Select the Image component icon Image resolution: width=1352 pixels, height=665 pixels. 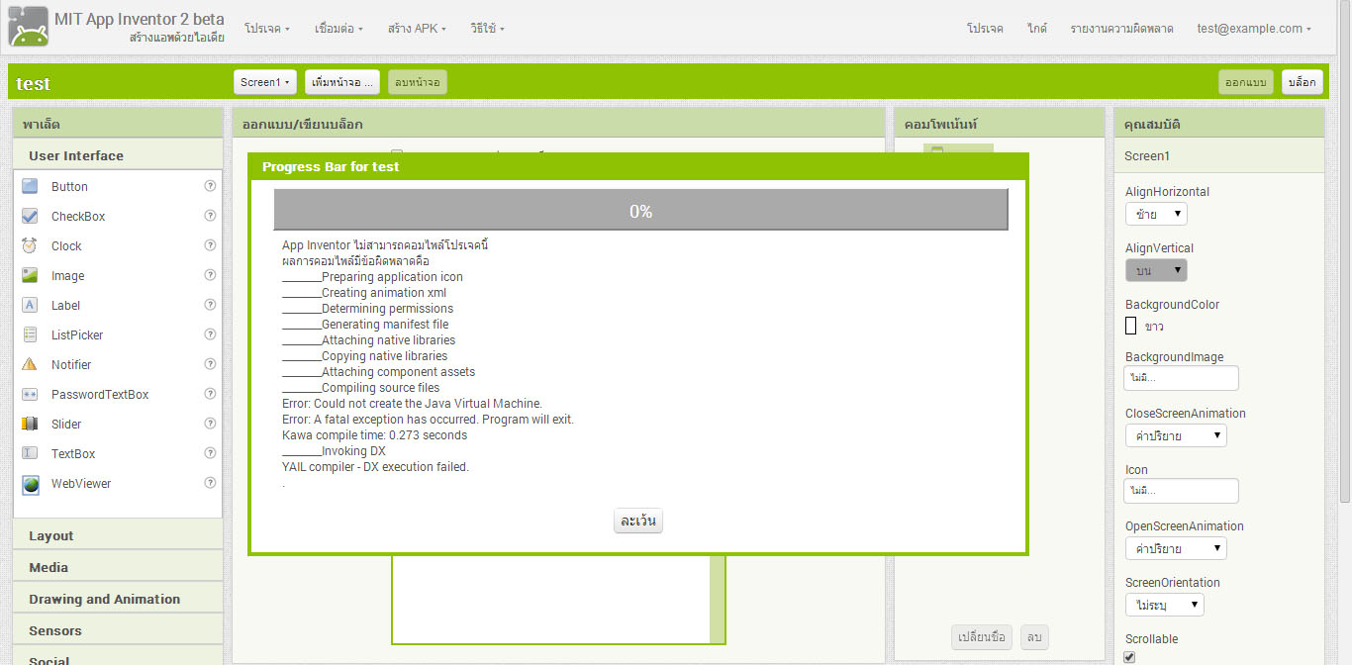click(30, 275)
